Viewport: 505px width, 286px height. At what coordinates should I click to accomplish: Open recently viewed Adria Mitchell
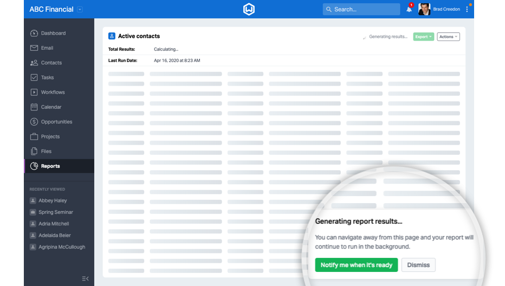tap(54, 224)
